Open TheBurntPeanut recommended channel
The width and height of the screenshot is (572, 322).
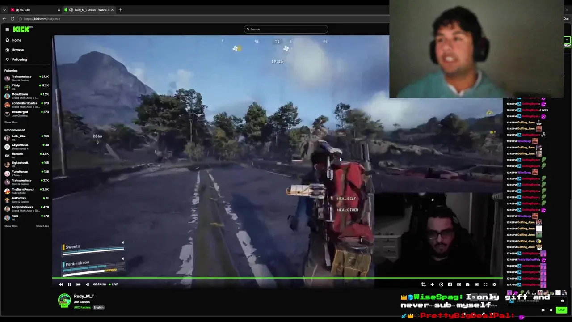(27, 191)
